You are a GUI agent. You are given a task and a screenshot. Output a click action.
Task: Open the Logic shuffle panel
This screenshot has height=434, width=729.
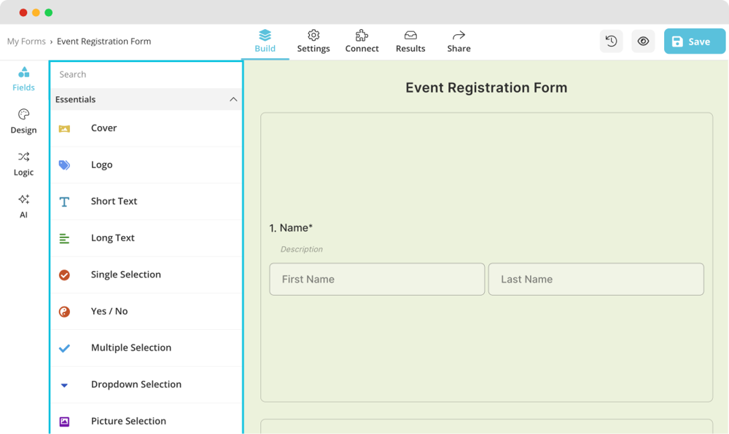point(23,163)
